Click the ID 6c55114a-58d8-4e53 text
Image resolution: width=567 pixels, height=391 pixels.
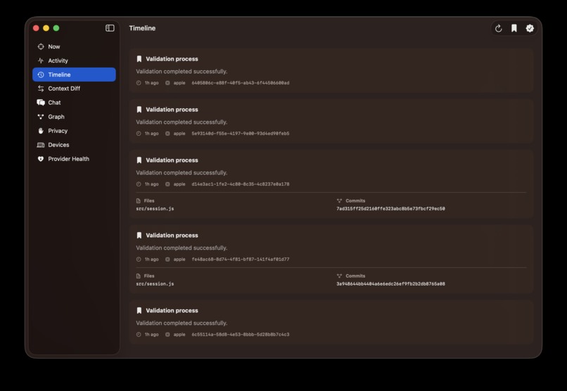coord(240,334)
